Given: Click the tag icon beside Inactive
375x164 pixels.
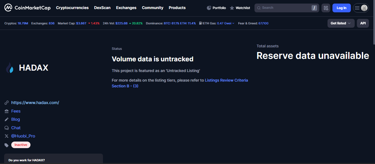Looking at the screenshot, I should tap(7, 145).
